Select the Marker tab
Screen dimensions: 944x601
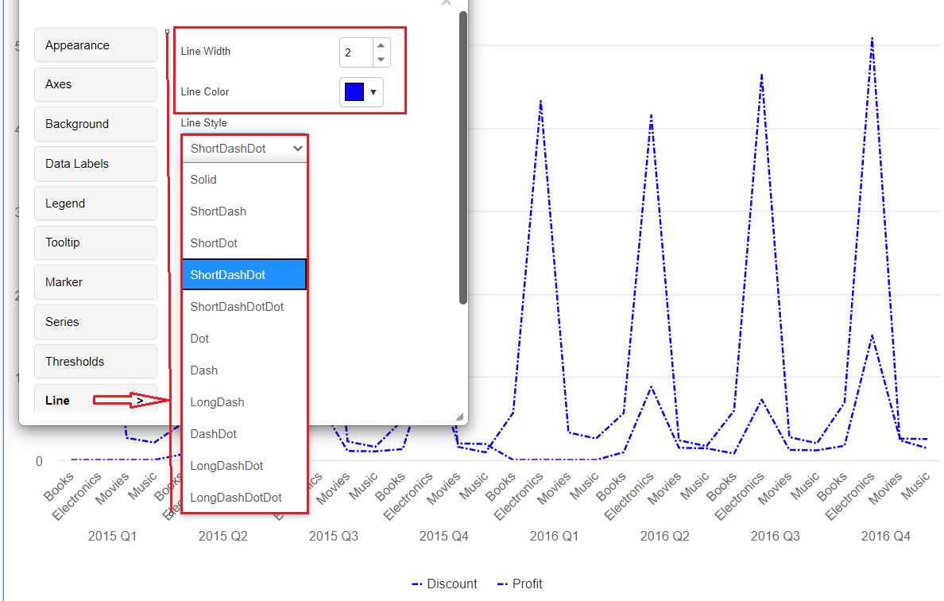click(95, 282)
